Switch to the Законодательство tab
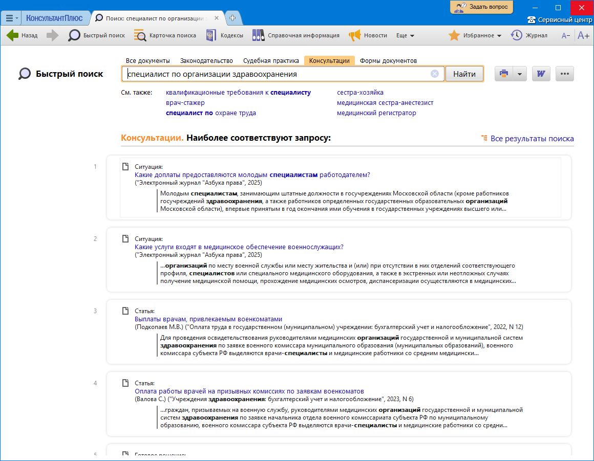Viewport: 594px width, 461px height. 206,60
